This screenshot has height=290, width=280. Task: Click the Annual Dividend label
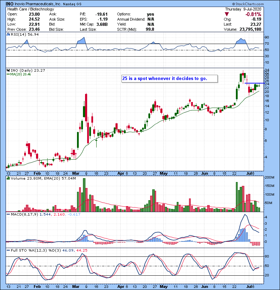tap(131, 19)
